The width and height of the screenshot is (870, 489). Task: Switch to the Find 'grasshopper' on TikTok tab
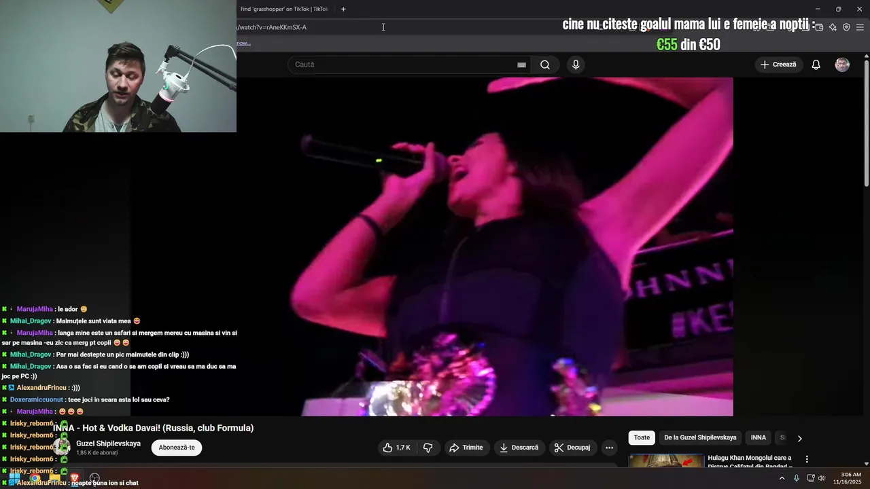284,9
